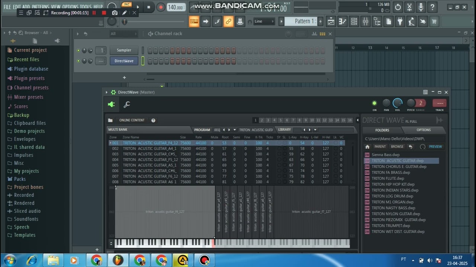Click the PARENT folder button

pos(380,146)
